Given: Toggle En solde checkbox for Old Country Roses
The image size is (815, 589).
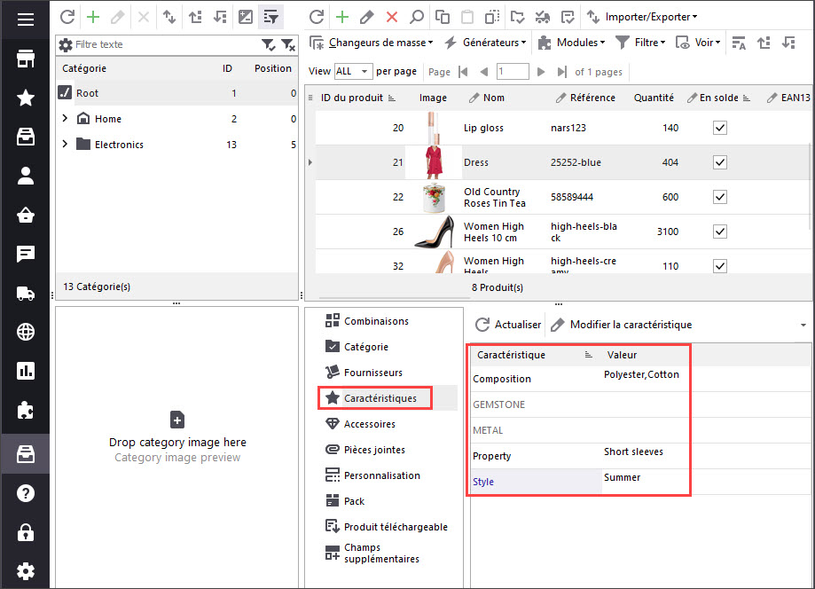Looking at the screenshot, I should click(720, 197).
